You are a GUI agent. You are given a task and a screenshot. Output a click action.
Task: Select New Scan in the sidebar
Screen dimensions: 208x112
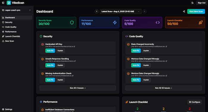pos(17,41)
